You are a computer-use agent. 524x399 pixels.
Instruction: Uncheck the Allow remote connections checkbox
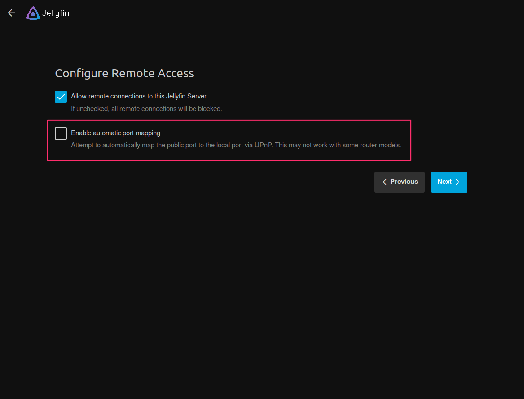tap(61, 97)
